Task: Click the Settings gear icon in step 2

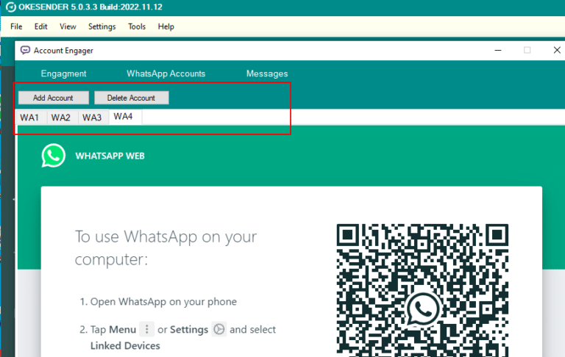Action: 218,330
